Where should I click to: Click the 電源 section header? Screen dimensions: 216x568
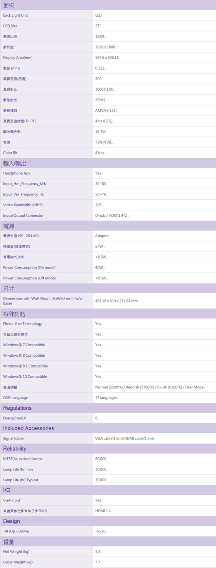(x=9, y=226)
